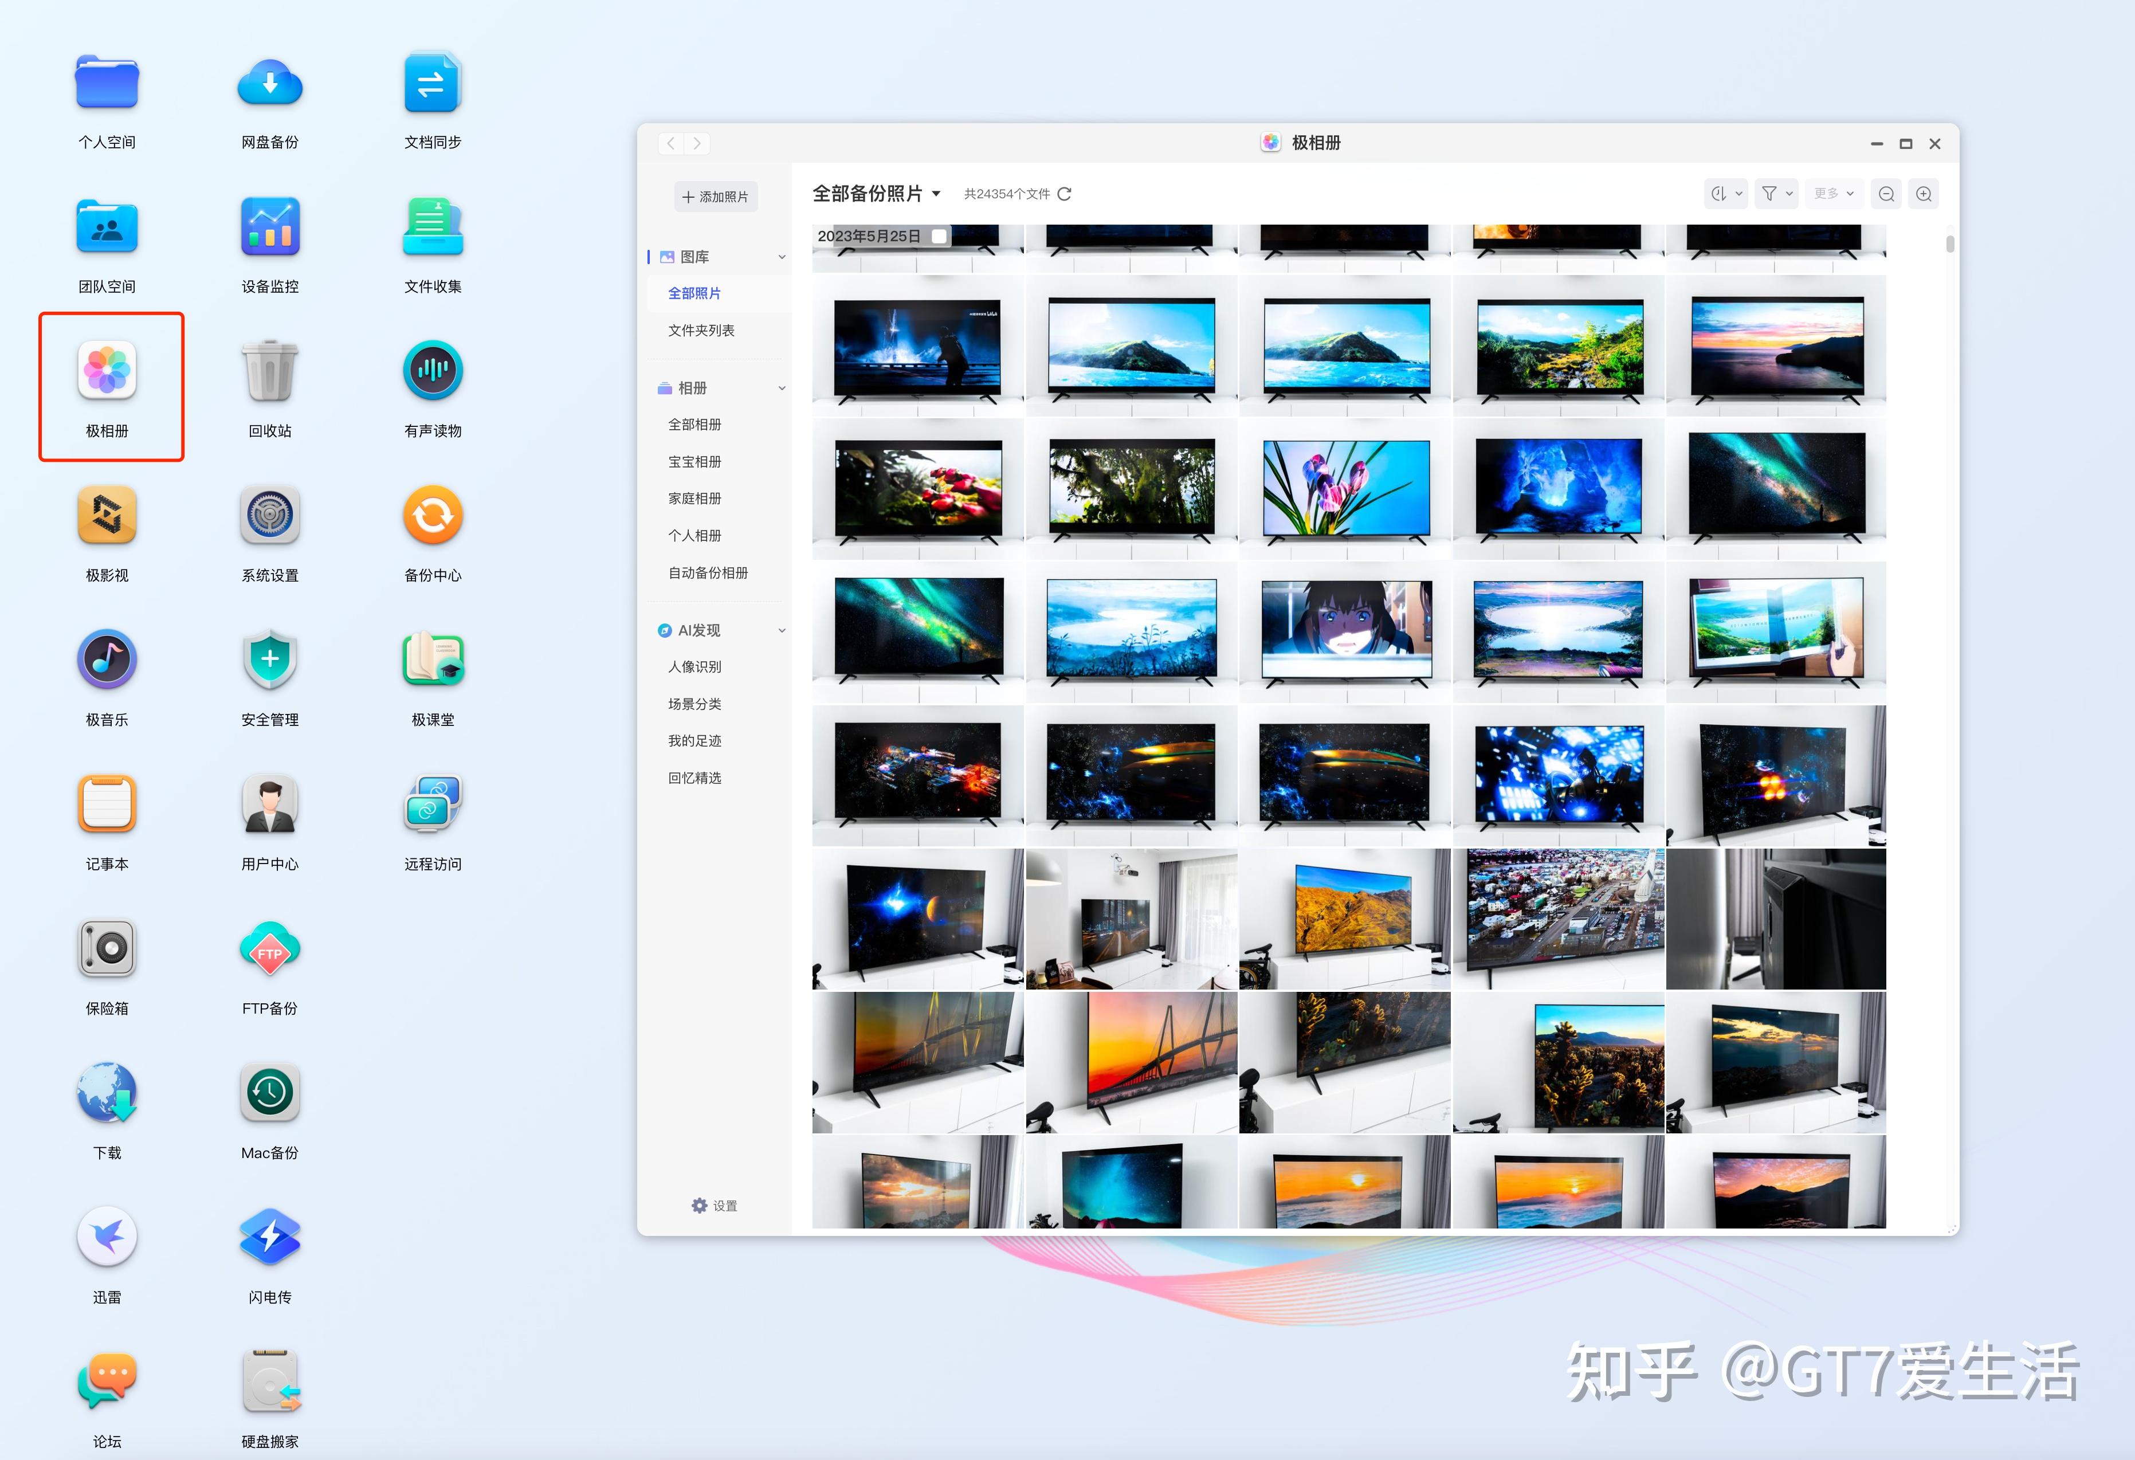Open 备份中心 on the desktop
The height and width of the screenshot is (1460, 2135).
(x=432, y=515)
